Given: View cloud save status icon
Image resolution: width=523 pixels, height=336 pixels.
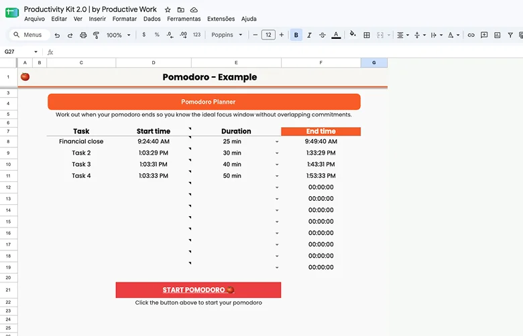Looking at the screenshot, I should pyautogui.click(x=194, y=9).
